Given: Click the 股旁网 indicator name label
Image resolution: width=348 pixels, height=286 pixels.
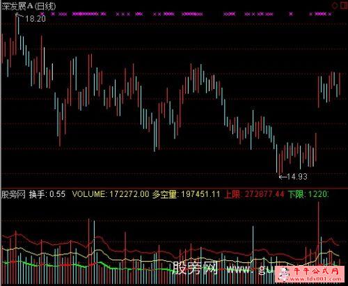Looking at the screenshot, I should coord(13,194).
